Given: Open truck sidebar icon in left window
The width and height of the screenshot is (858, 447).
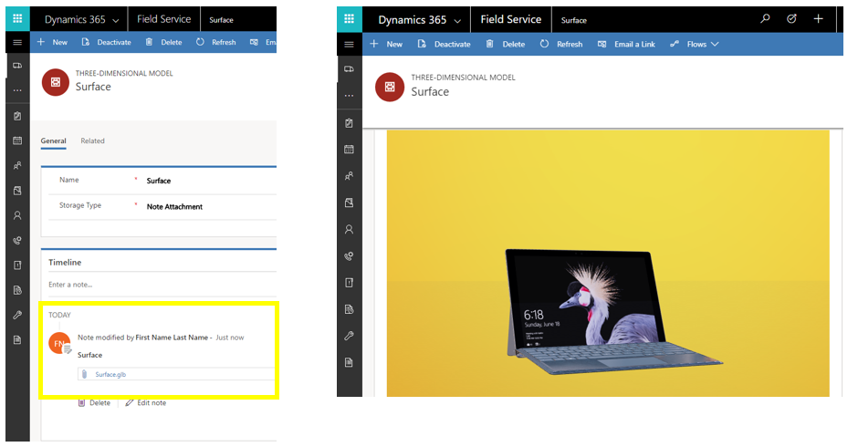Looking at the screenshot, I should click(17, 66).
